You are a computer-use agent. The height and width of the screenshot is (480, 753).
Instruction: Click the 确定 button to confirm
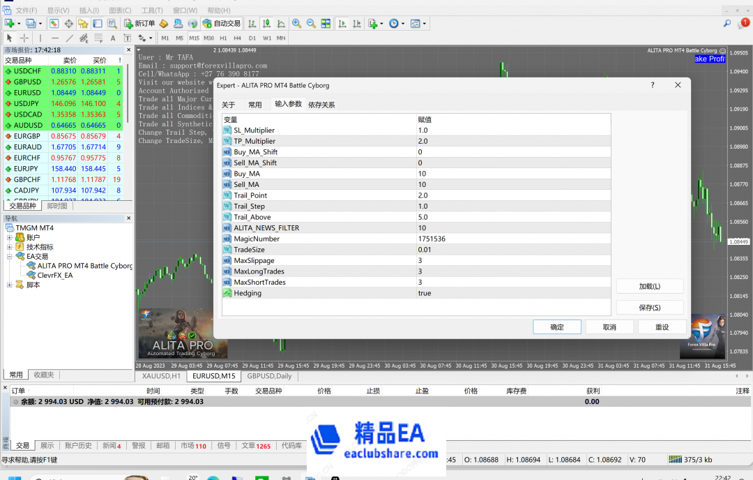(x=556, y=327)
